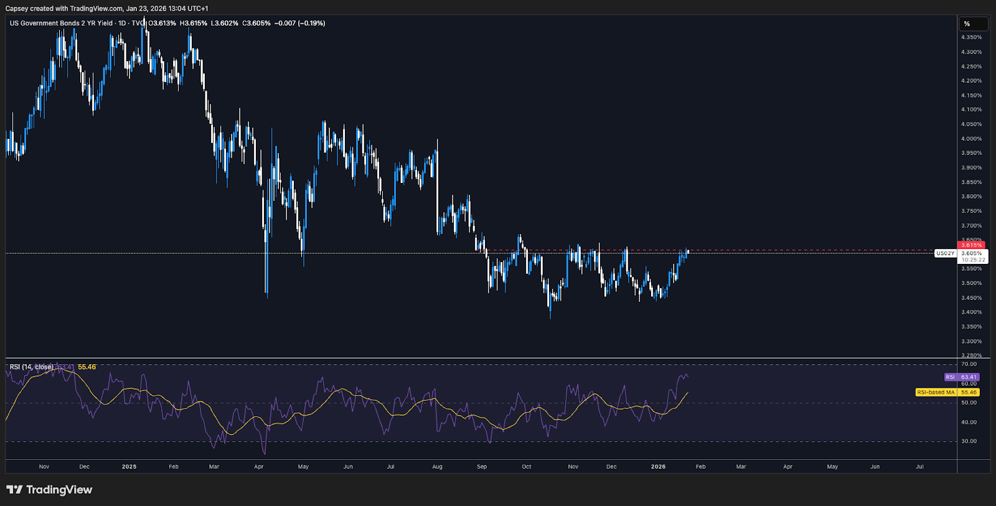996x506 pixels.
Task: Click the −0.007 (−0.19%) change value
Action: point(300,23)
